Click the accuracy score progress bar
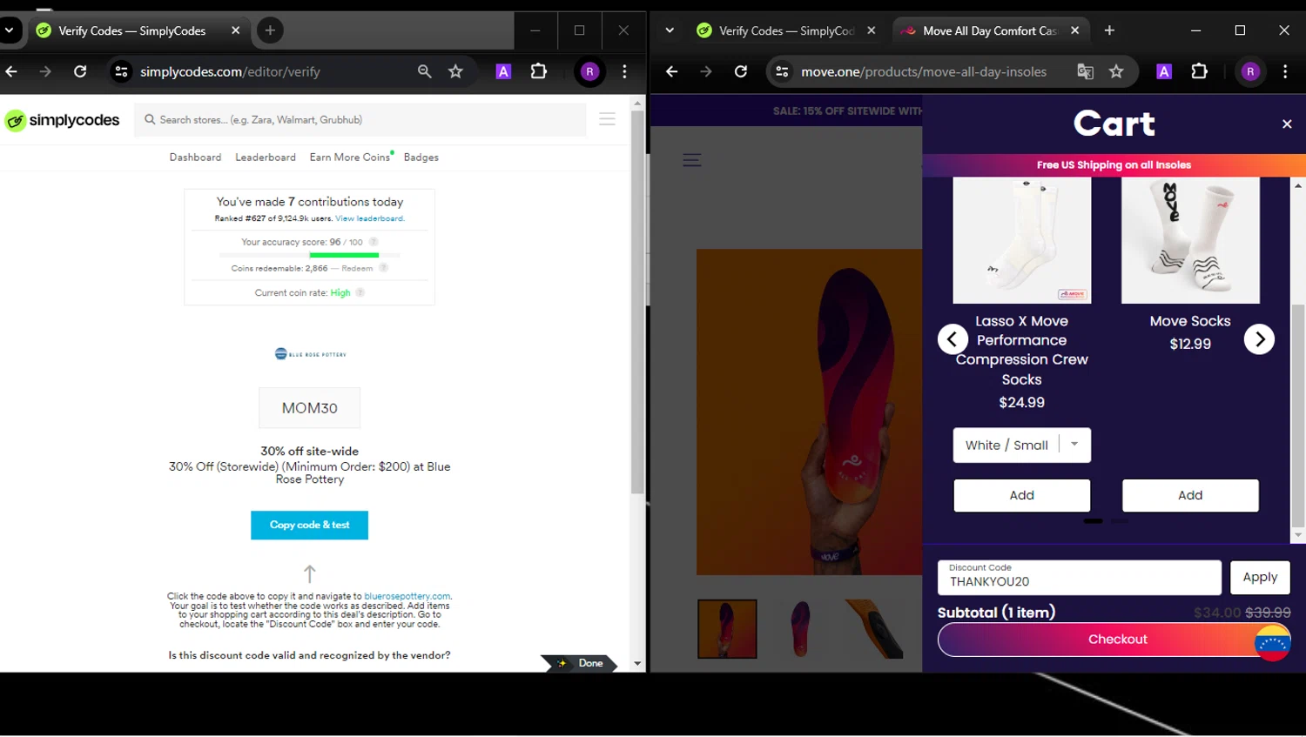This screenshot has height=737, width=1306. pos(310,255)
